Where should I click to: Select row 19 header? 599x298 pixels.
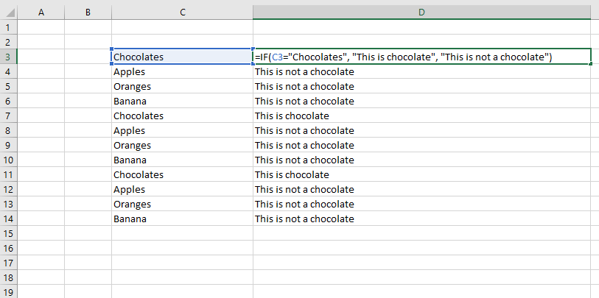pos(8,291)
